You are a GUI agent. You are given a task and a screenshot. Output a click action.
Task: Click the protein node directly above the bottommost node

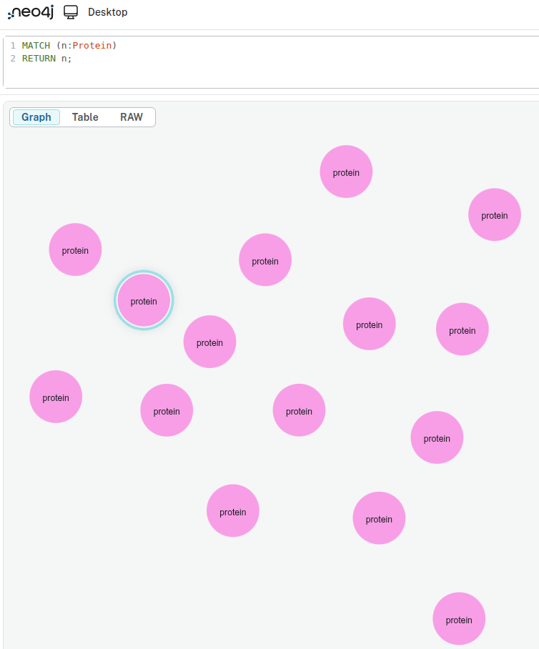437,437
